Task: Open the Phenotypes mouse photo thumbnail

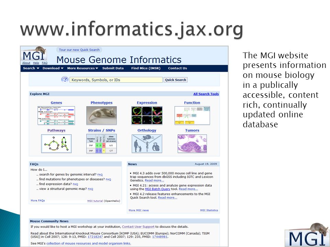Action: tap(101, 116)
